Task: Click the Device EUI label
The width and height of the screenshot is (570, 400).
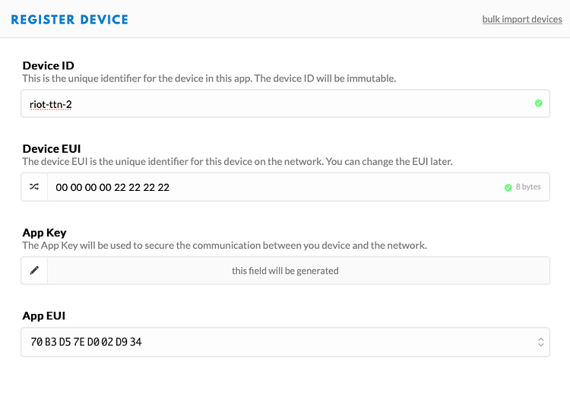Action: [52, 148]
